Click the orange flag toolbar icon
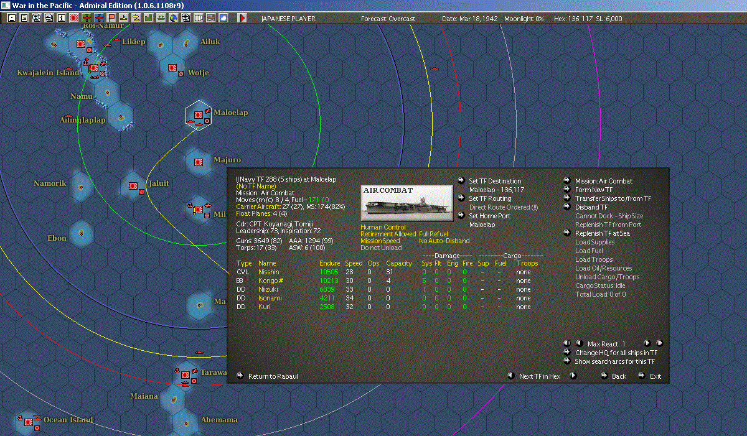 [x=111, y=18]
